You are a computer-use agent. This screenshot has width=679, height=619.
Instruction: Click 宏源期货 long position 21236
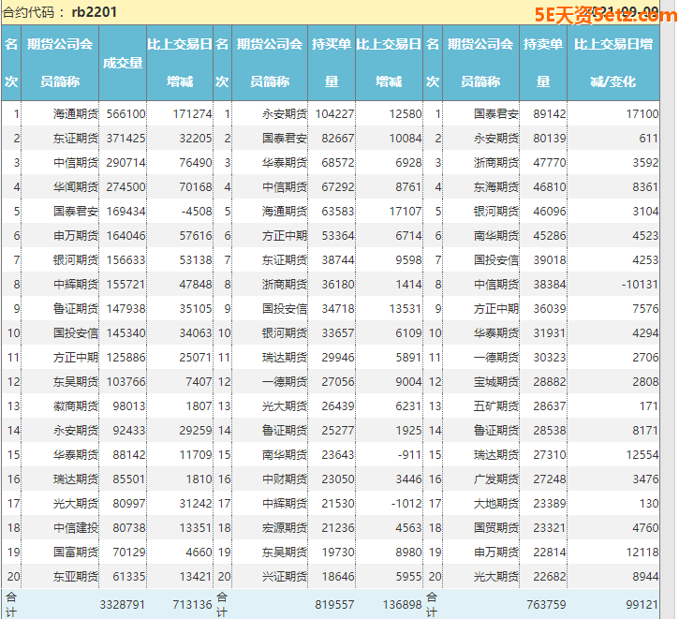(338, 527)
